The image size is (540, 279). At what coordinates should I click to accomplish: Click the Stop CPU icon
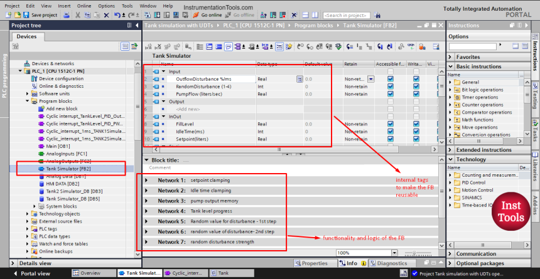(283, 15)
